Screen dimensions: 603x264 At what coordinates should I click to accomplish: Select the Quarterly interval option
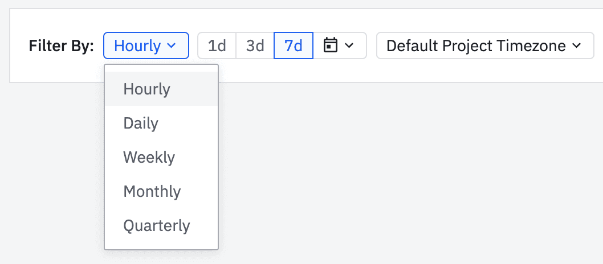click(x=156, y=226)
